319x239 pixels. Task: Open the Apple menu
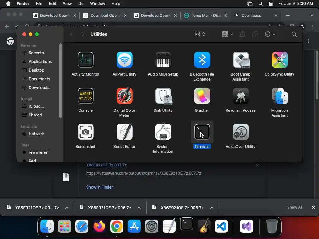8,4
